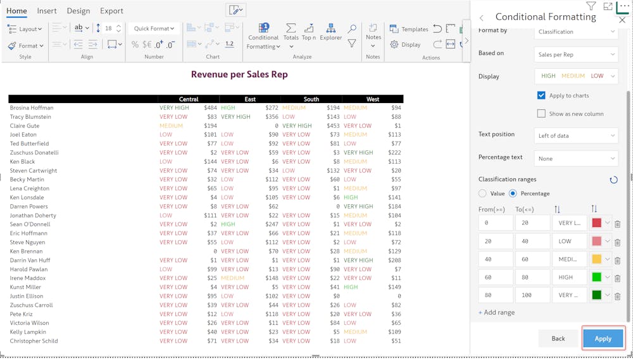Reset classification ranges with the refresh icon
The width and height of the screenshot is (633, 359).
pyautogui.click(x=613, y=180)
